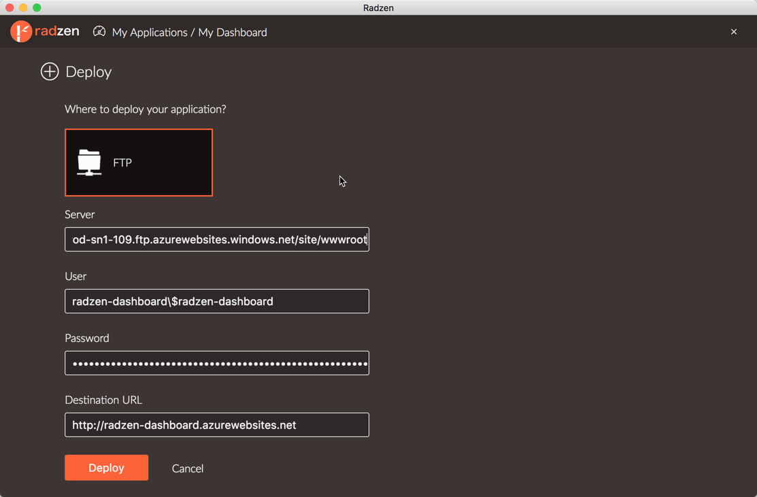This screenshot has width=757, height=497.
Task: Click the Deploy heading text
Action: (x=89, y=72)
